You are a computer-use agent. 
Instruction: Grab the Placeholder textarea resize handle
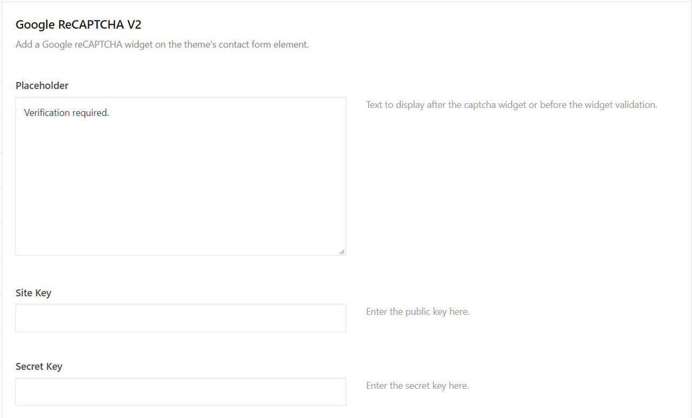(342, 251)
